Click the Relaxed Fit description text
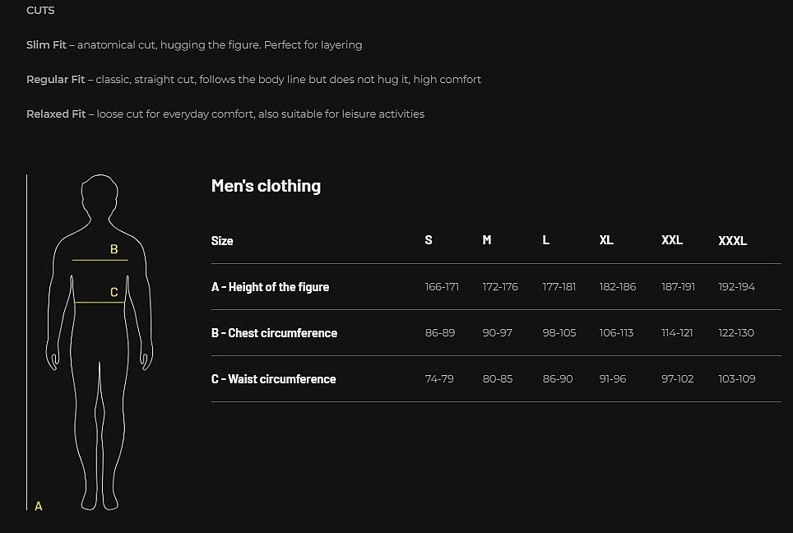 tap(225, 114)
